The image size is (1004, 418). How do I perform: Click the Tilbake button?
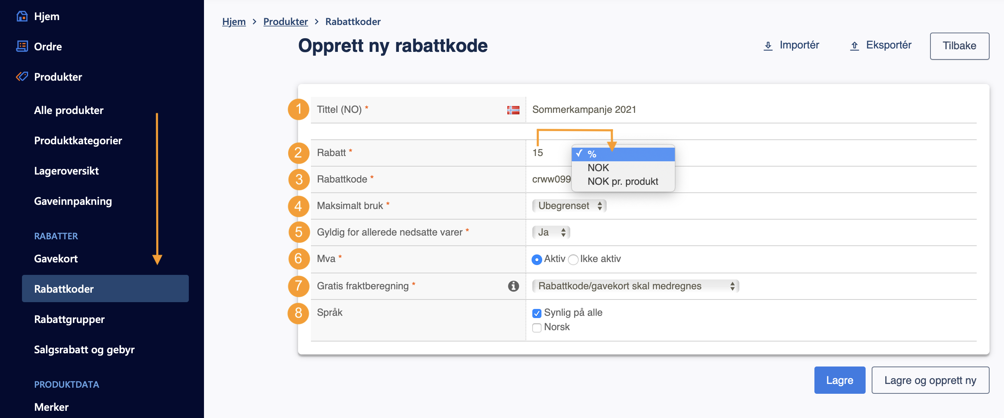click(959, 46)
